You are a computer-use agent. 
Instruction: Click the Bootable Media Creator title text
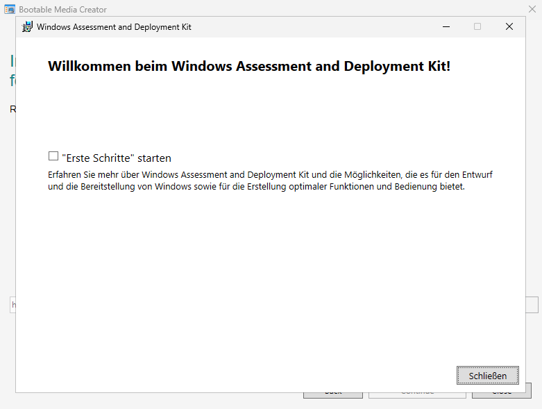(x=62, y=10)
